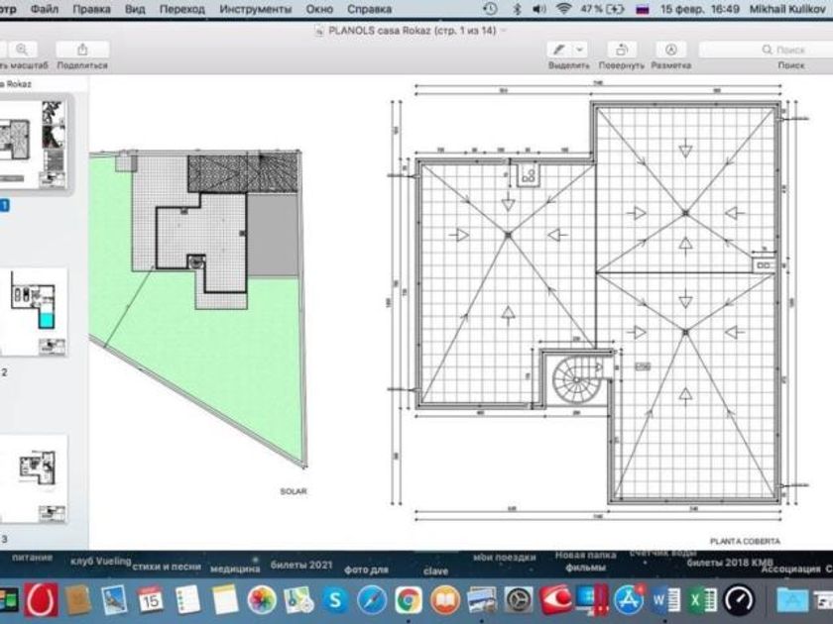Toggle the Markup (Разметка) toolbar
The image size is (833, 624).
click(671, 50)
